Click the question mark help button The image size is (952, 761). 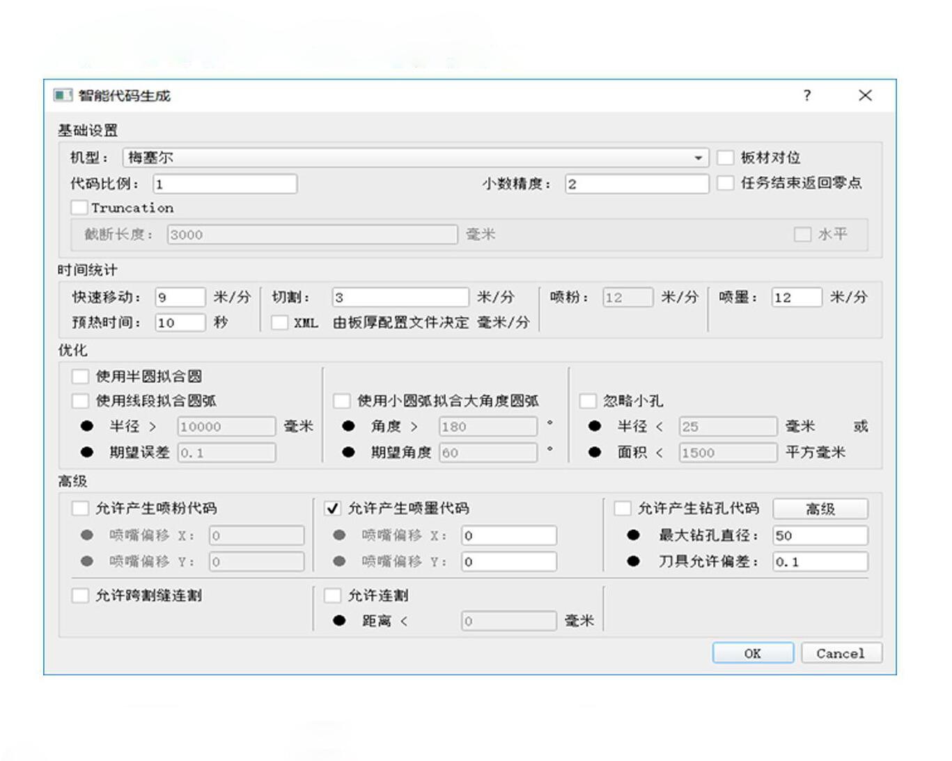point(807,95)
